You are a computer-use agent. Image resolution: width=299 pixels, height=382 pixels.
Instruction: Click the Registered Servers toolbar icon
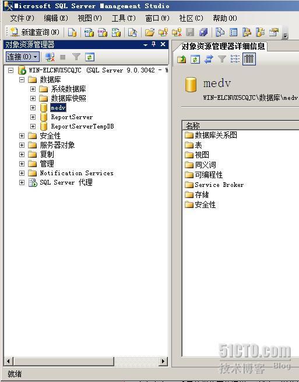(220, 32)
